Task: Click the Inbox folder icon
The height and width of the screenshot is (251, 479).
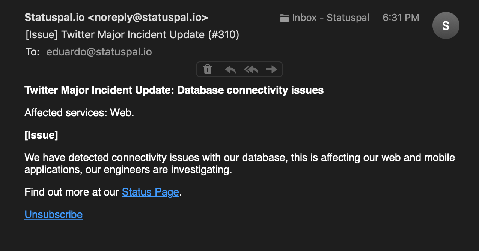Action: pyautogui.click(x=285, y=18)
